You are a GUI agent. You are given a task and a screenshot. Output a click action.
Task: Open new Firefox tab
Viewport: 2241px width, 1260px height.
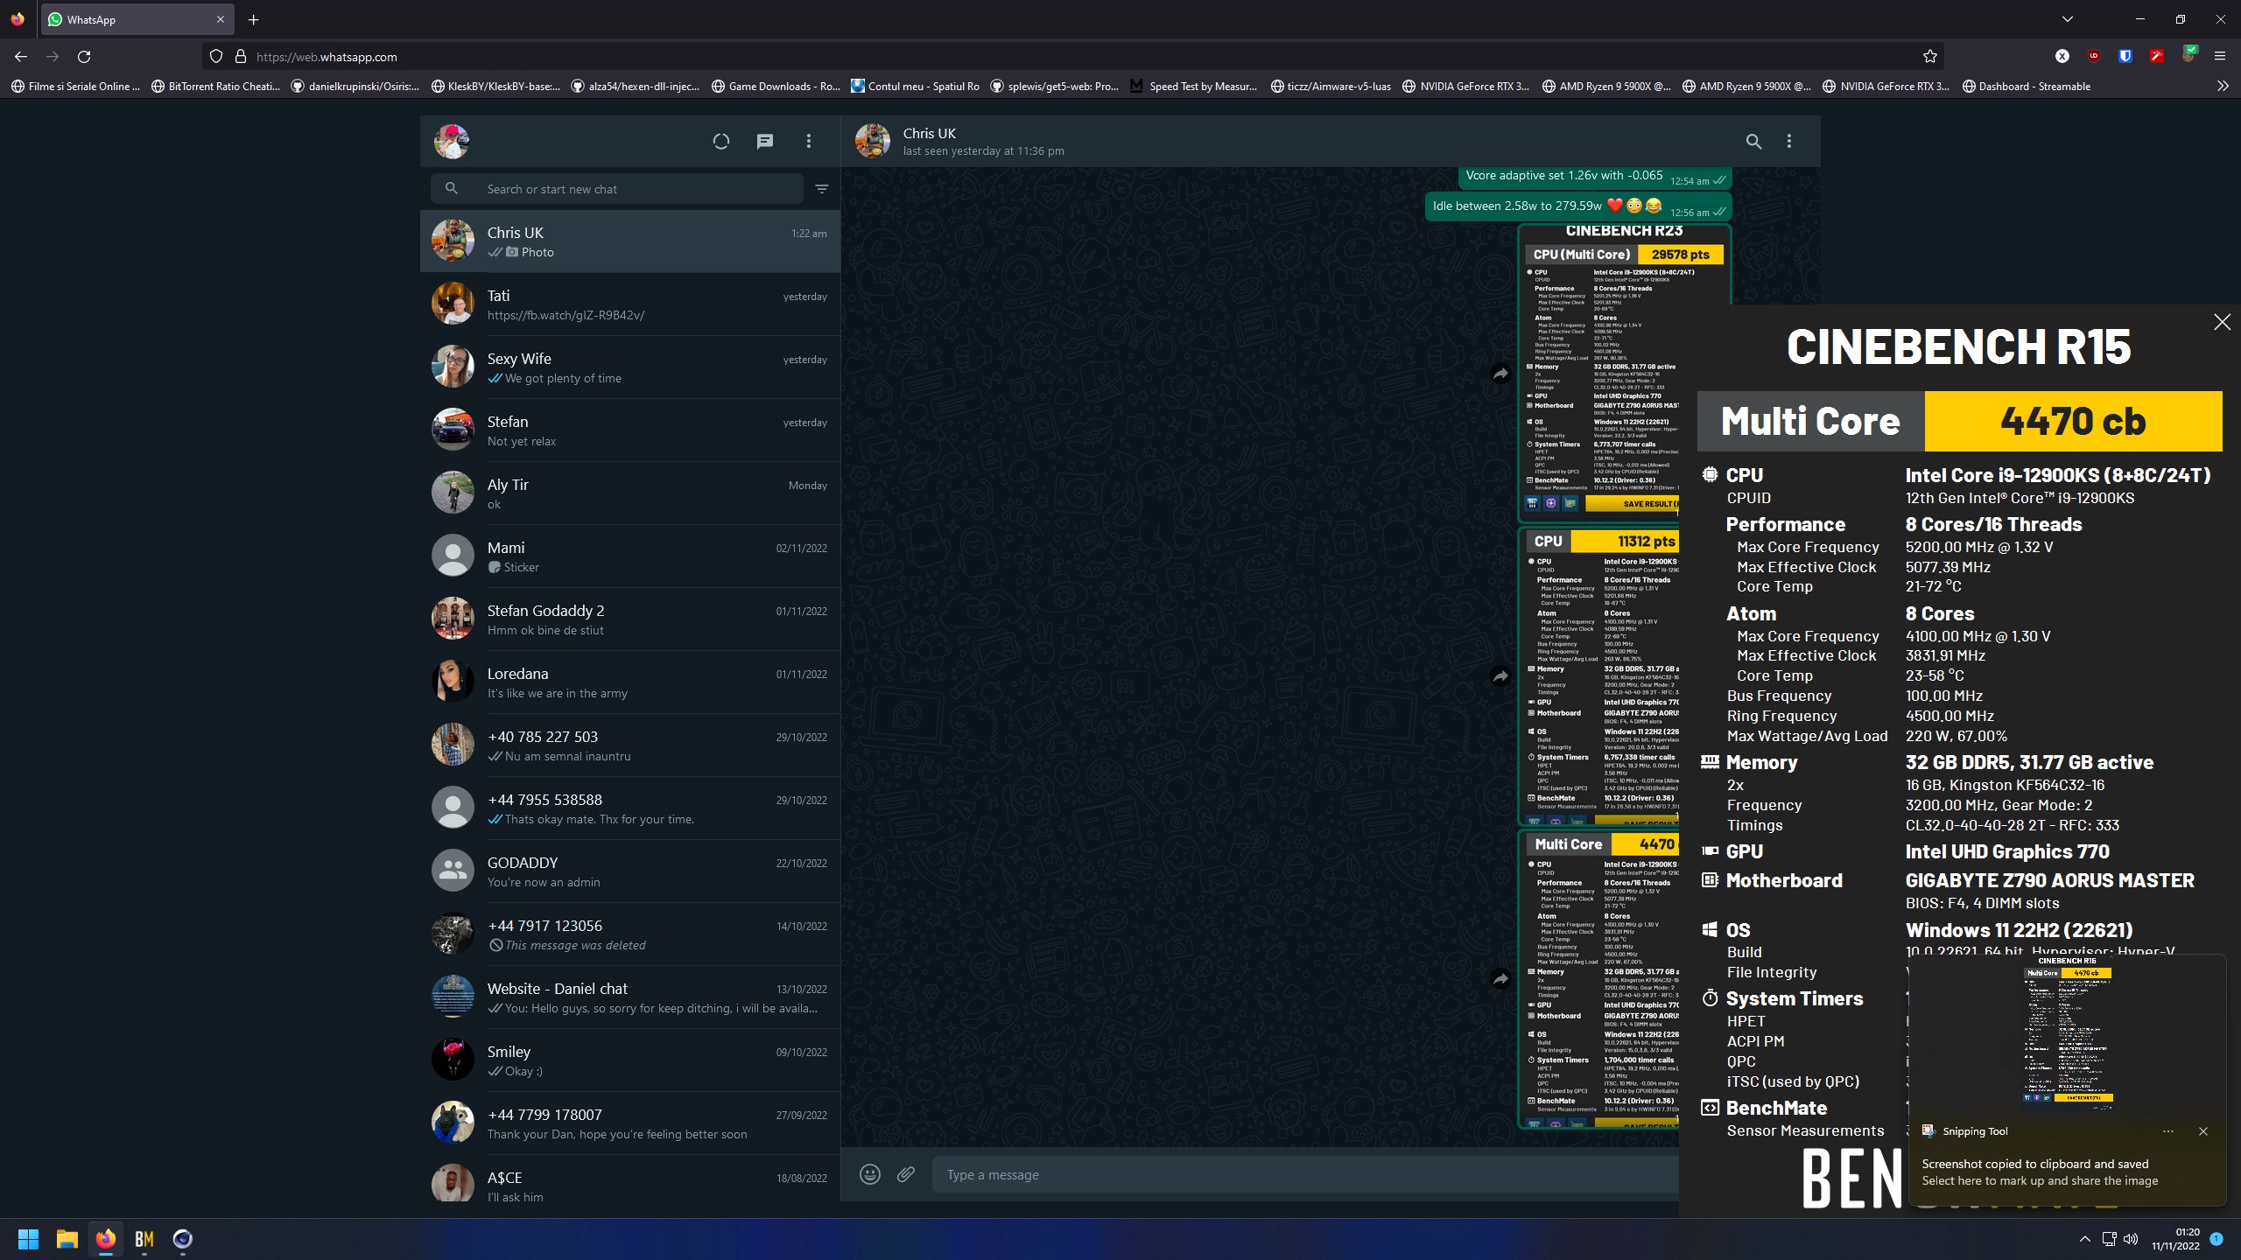pos(253,19)
